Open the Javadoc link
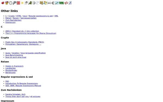This screenshot has width=163, height=102. (x=15, y=53)
